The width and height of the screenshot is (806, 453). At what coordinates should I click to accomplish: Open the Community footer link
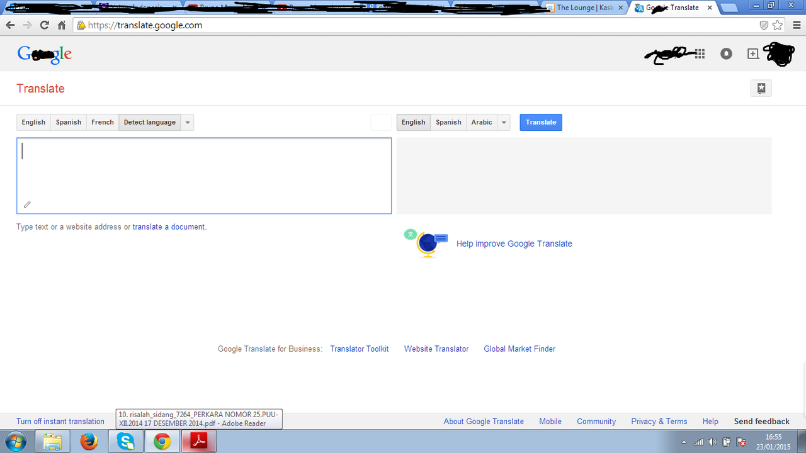point(596,422)
